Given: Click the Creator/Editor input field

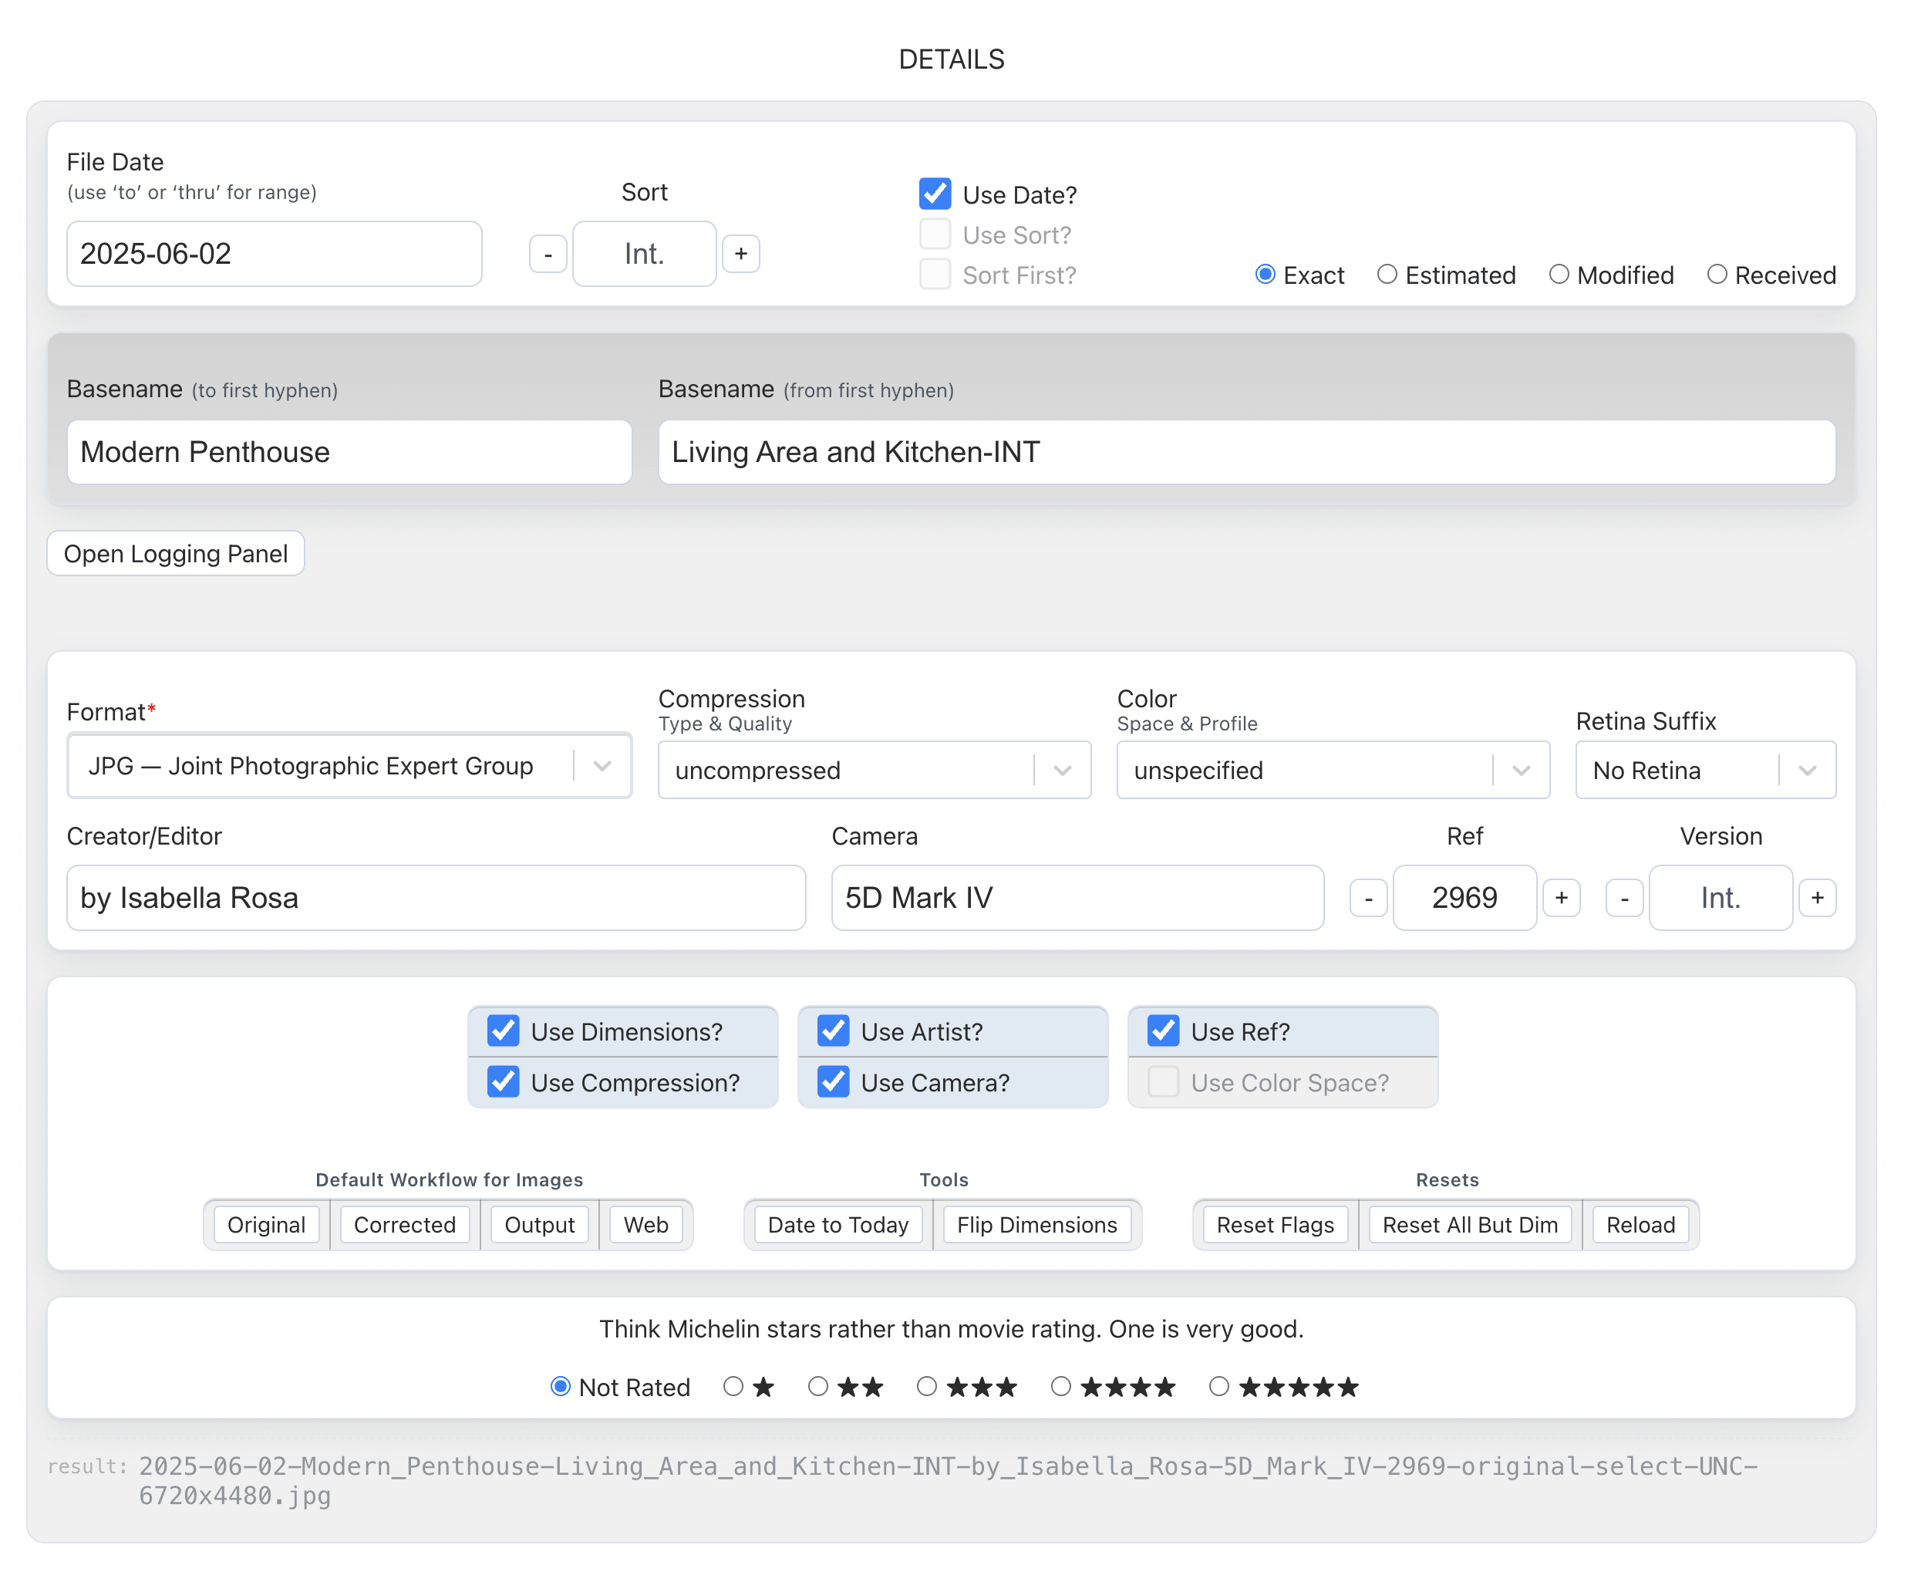Looking at the screenshot, I should 436,897.
